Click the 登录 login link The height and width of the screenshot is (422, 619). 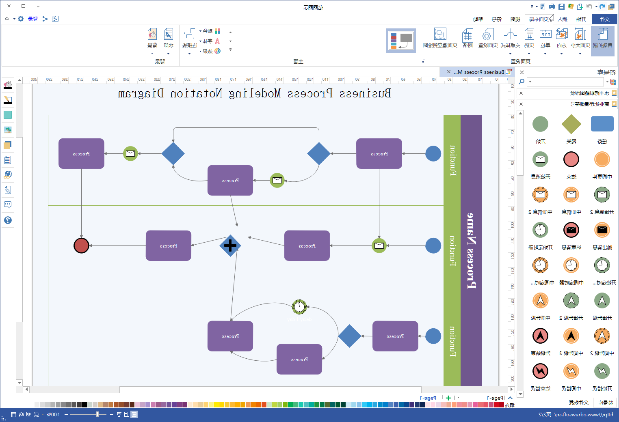(x=33, y=19)
